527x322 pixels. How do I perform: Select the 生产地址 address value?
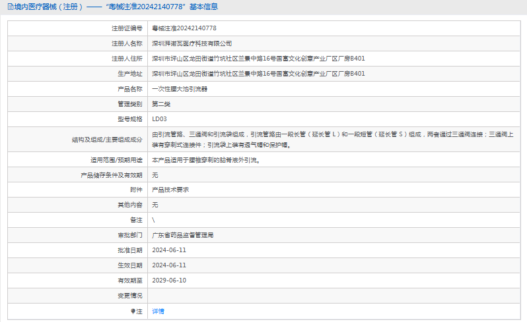coord(258,74)
